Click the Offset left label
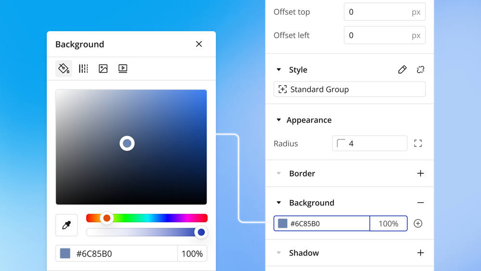The image size is (481, 271). pyautogui.click(x=291, y=35)
